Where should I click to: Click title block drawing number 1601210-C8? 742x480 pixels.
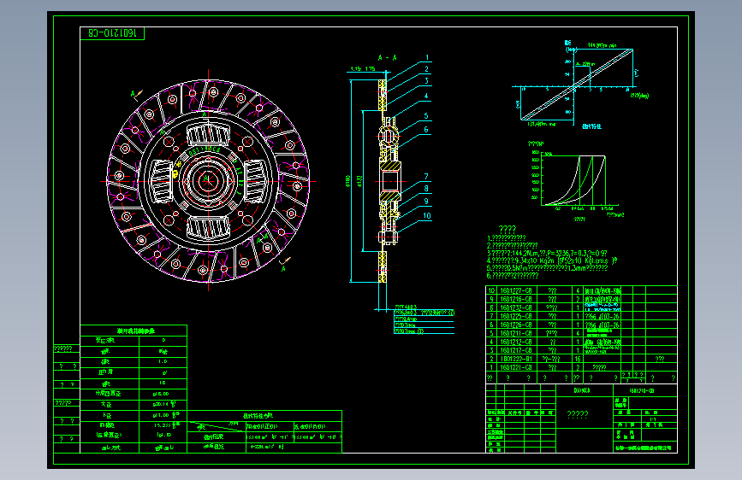[x=642, y=390]
